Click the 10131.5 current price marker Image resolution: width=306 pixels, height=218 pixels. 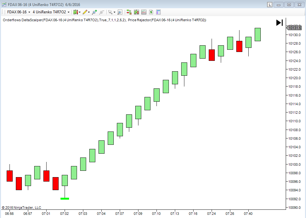294,28
